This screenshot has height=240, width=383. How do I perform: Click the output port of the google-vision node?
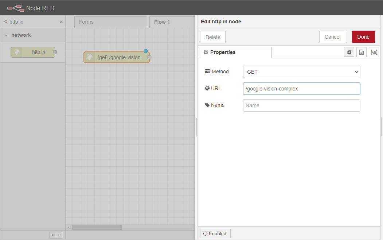coord(149,57)
